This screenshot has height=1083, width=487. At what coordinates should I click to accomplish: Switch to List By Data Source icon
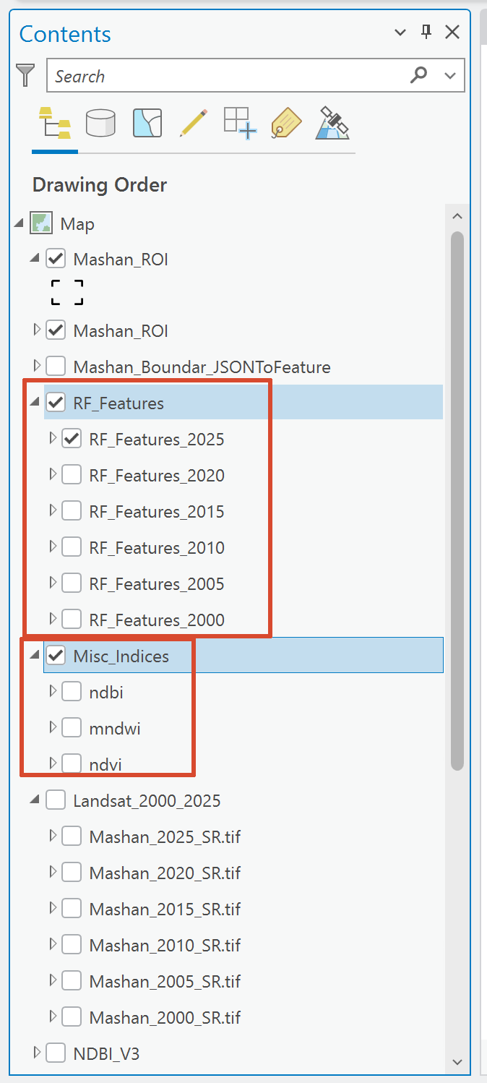pos(100,123)
